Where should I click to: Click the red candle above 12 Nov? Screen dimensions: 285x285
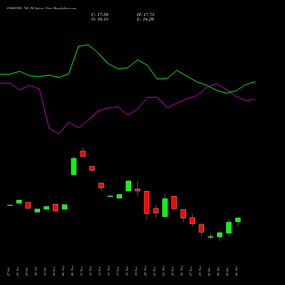[x=92, y=168]
